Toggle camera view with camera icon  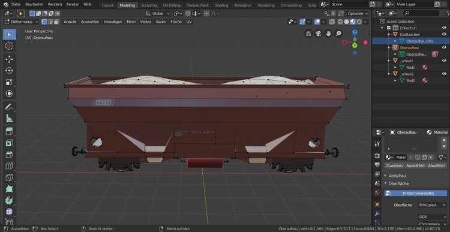pyautogui.click(x=318, y=34)
